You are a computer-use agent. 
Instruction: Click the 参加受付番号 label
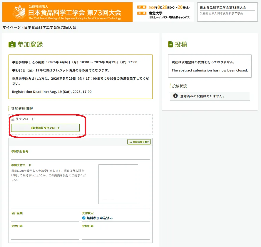[x=20, y=151]
